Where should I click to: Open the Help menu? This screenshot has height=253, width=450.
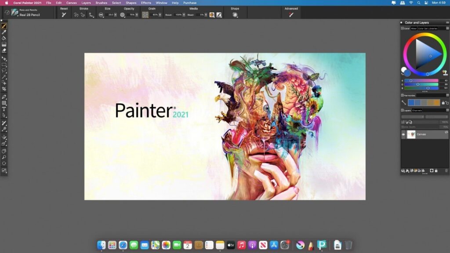[x=175, y=3]
